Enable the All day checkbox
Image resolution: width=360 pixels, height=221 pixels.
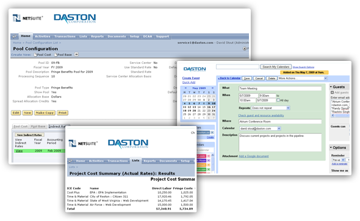(278, 100)
